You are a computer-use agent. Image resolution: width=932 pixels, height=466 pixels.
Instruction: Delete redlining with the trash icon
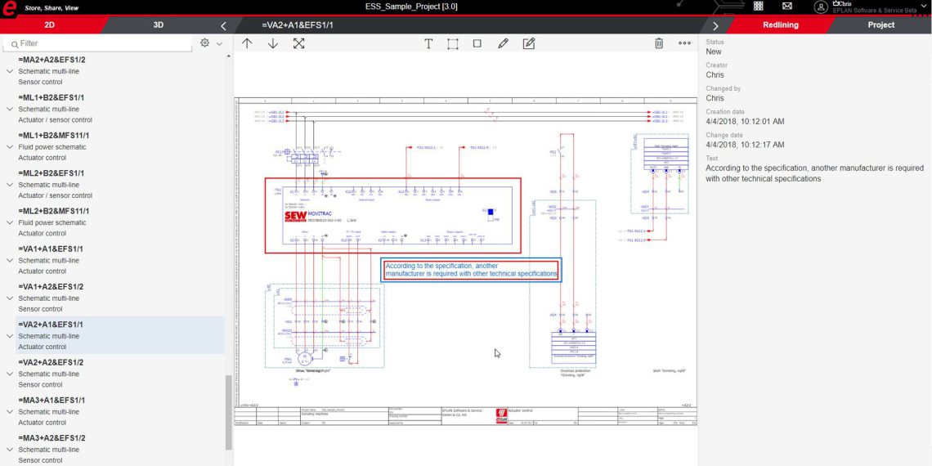click(x=659, y=43)
